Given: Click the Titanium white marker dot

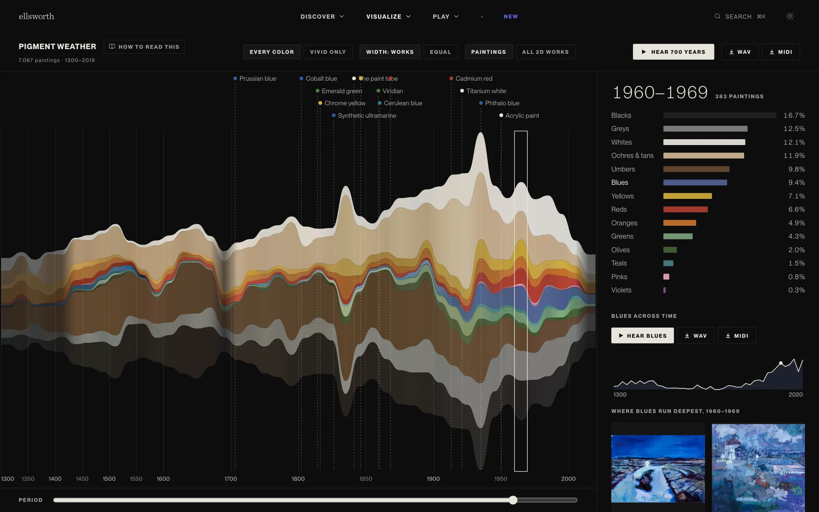Looking at the screenshot, I should pyautogui.click(x=462, y=91).
